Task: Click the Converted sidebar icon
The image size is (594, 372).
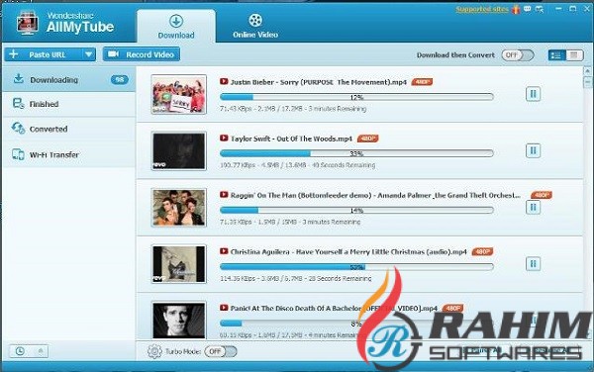Action: (x=18, y=129)
